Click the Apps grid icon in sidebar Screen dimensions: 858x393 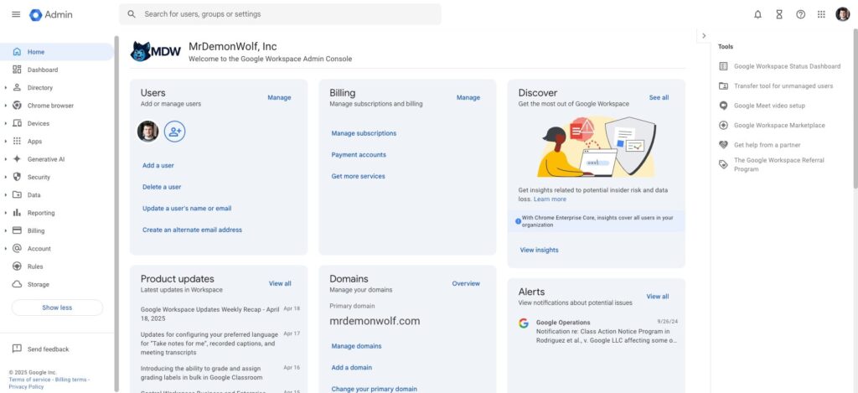[x=17, y=142]
